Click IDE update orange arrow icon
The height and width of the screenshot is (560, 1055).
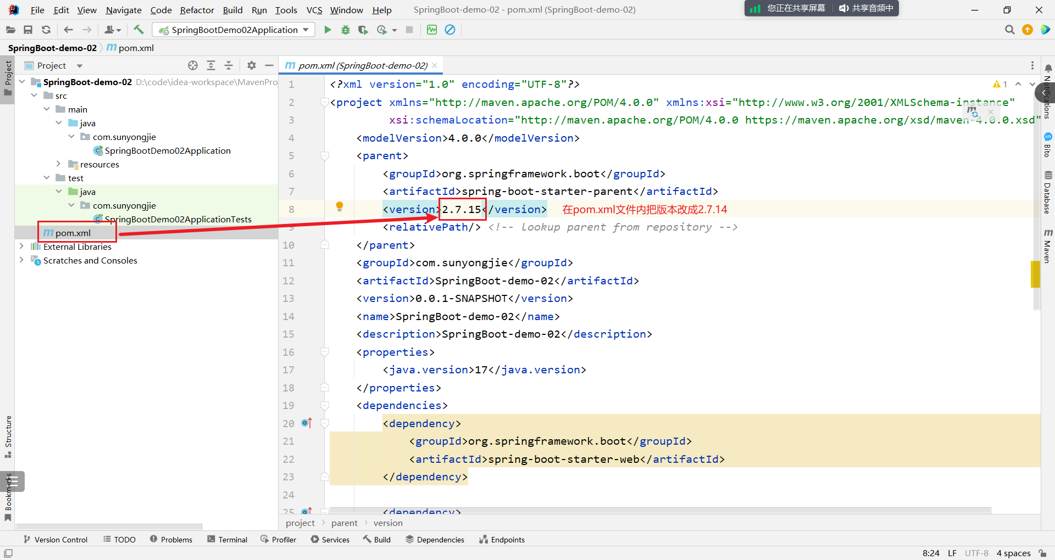(1028, 30)
